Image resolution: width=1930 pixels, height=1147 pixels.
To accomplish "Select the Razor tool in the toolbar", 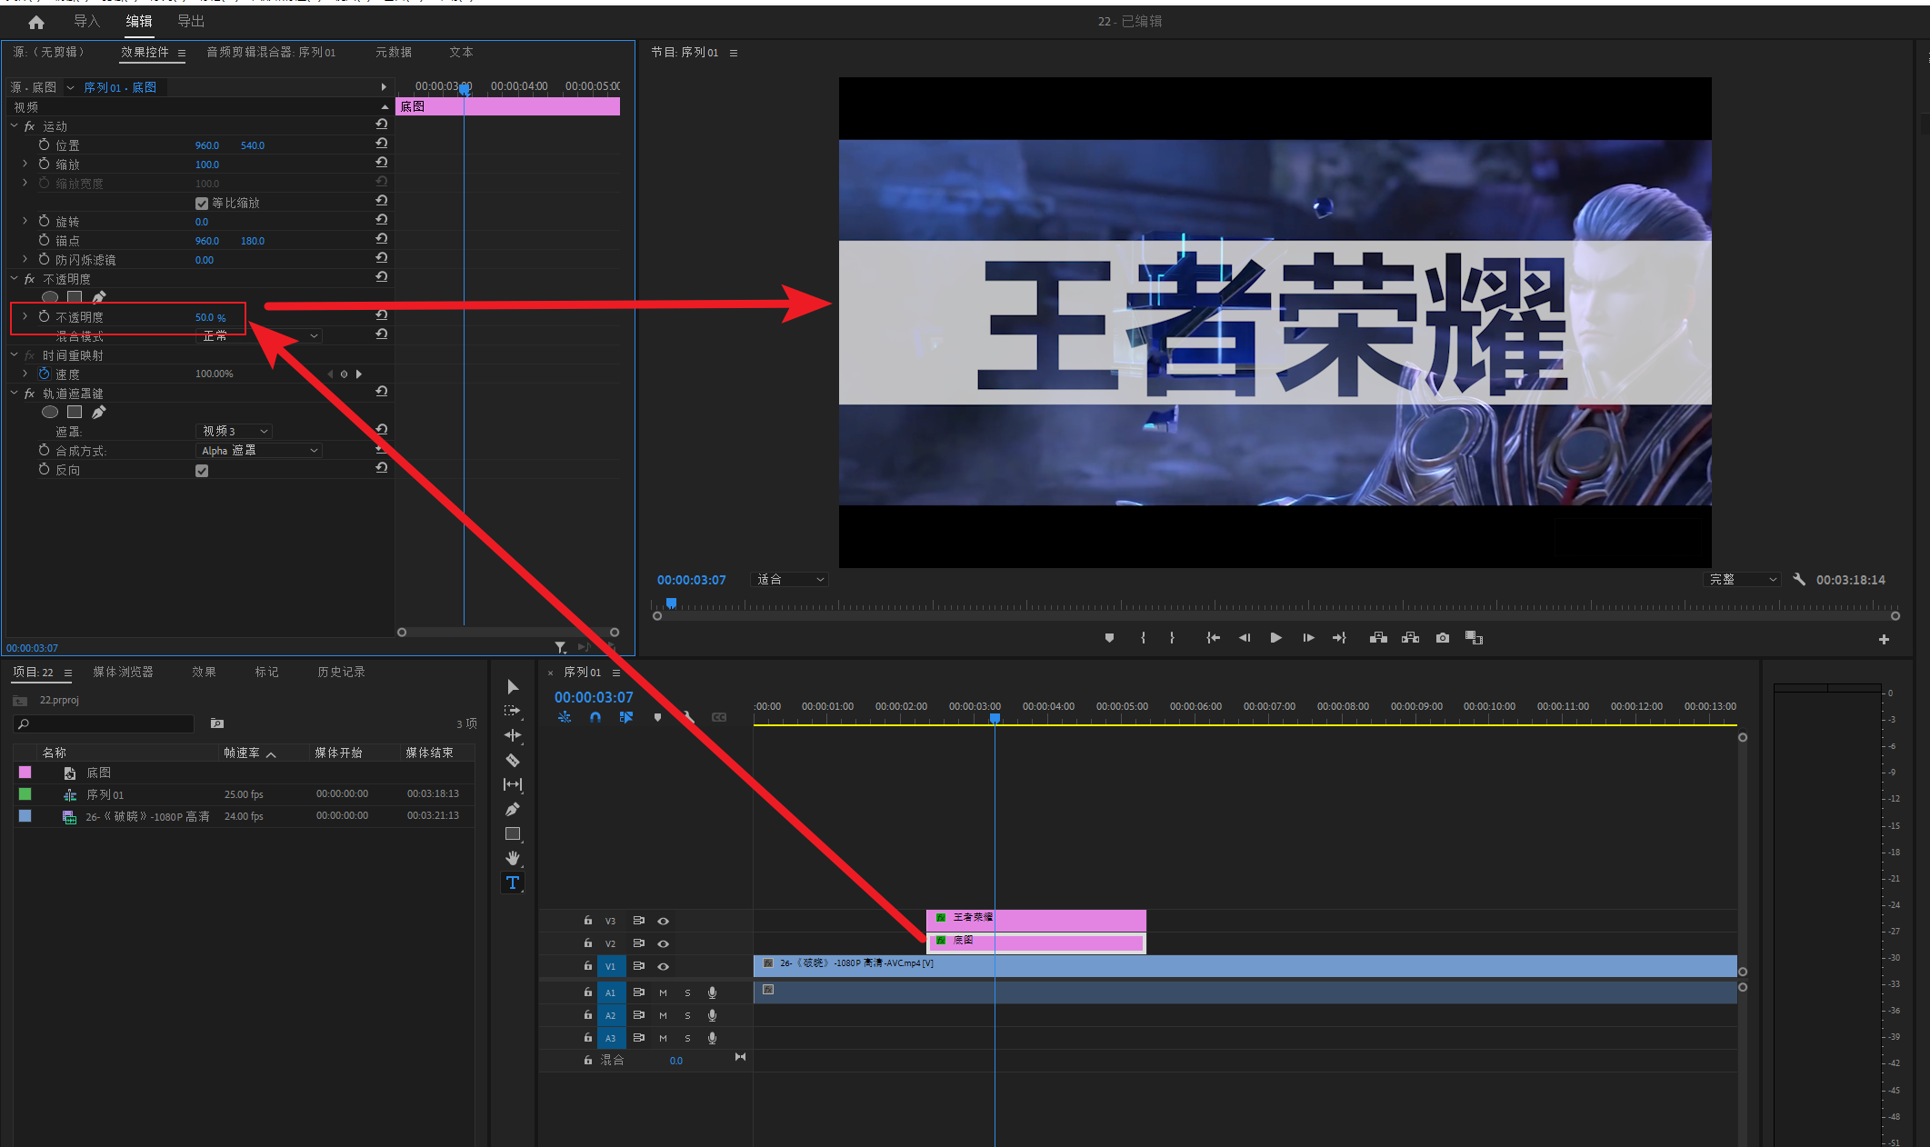I will point(513,760).
